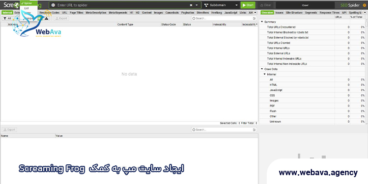Viewport: 368px width, 184px height.
Task: Open the Images tab
Action: [158, 13]
